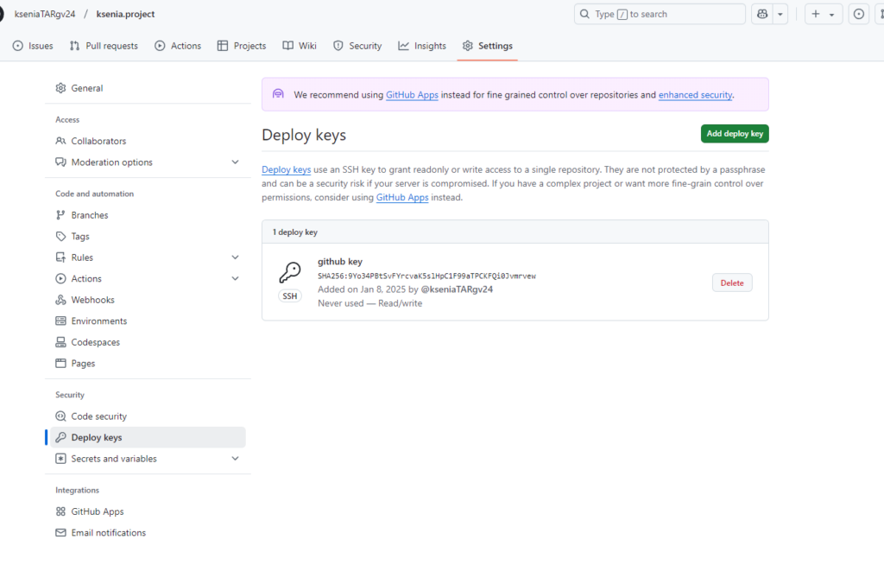Click the SSH key icon for github key

(x=289, y=273)
